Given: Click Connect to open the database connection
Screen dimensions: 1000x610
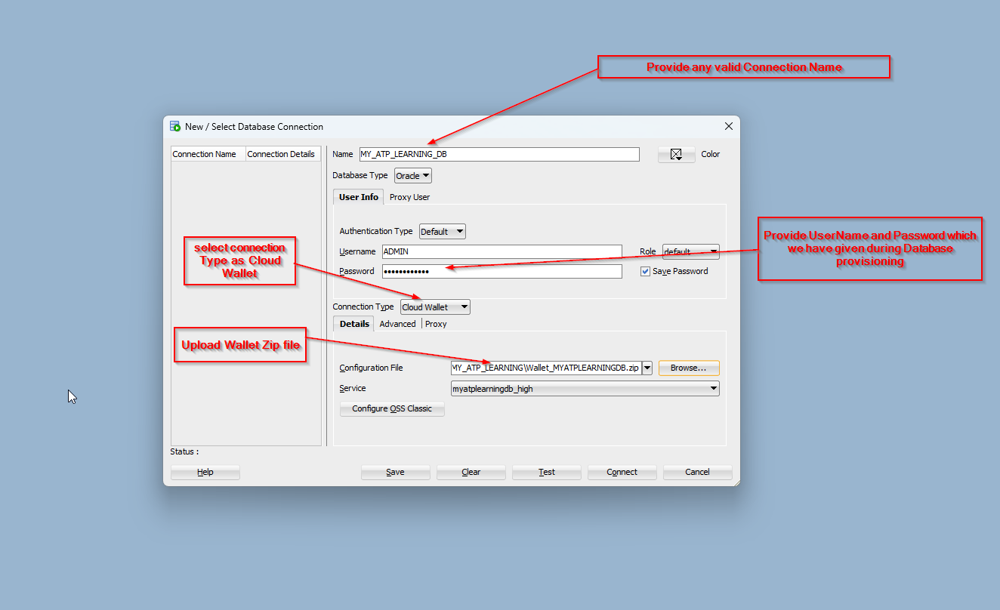Looking at the screenshot, I should coord(622,471).
